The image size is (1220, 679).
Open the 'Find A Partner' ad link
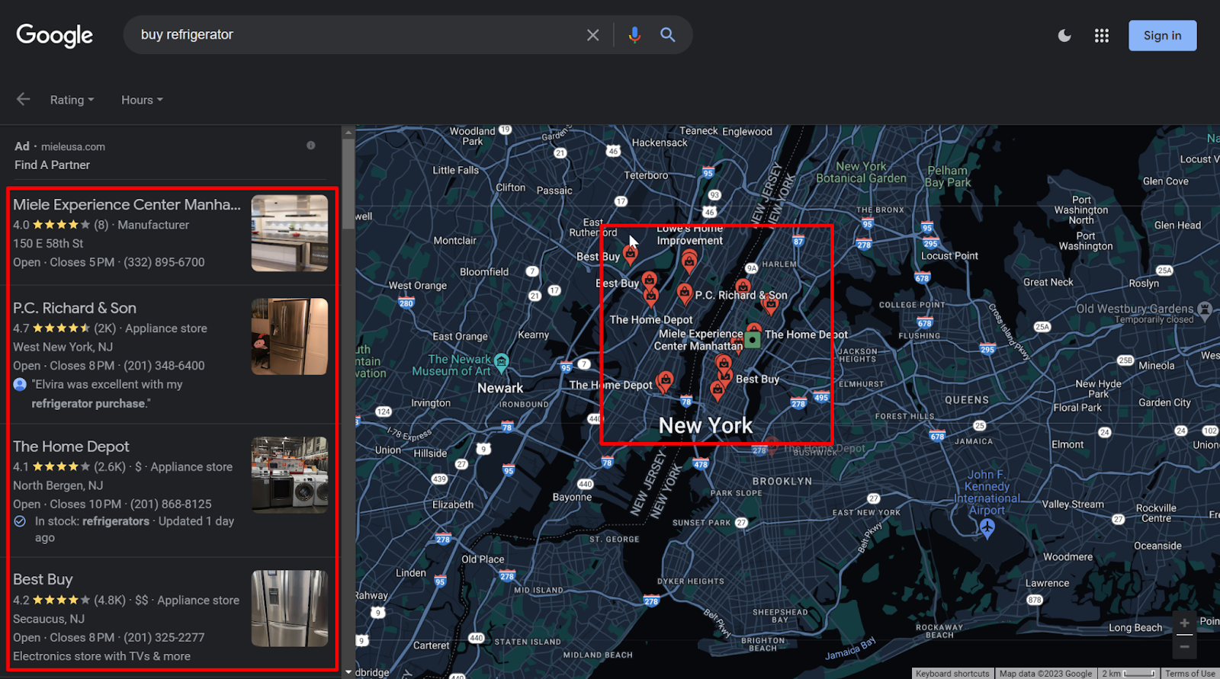(x=52, y=165)
